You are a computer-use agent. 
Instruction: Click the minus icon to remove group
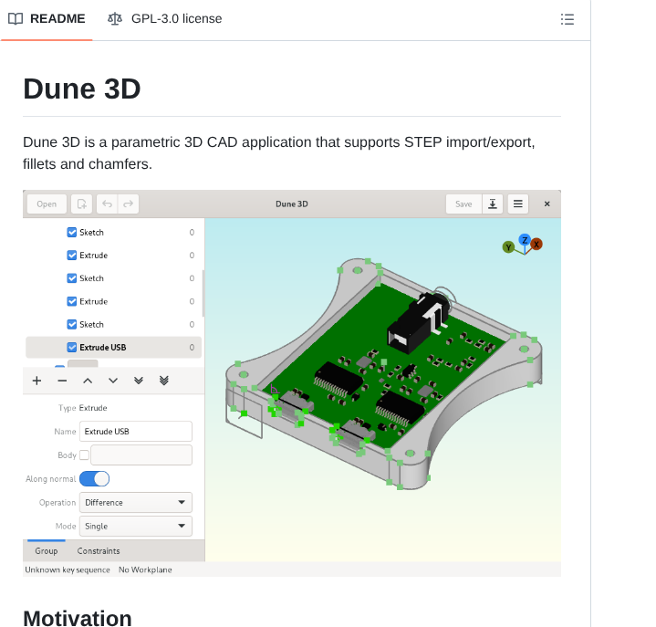point(62,381)
